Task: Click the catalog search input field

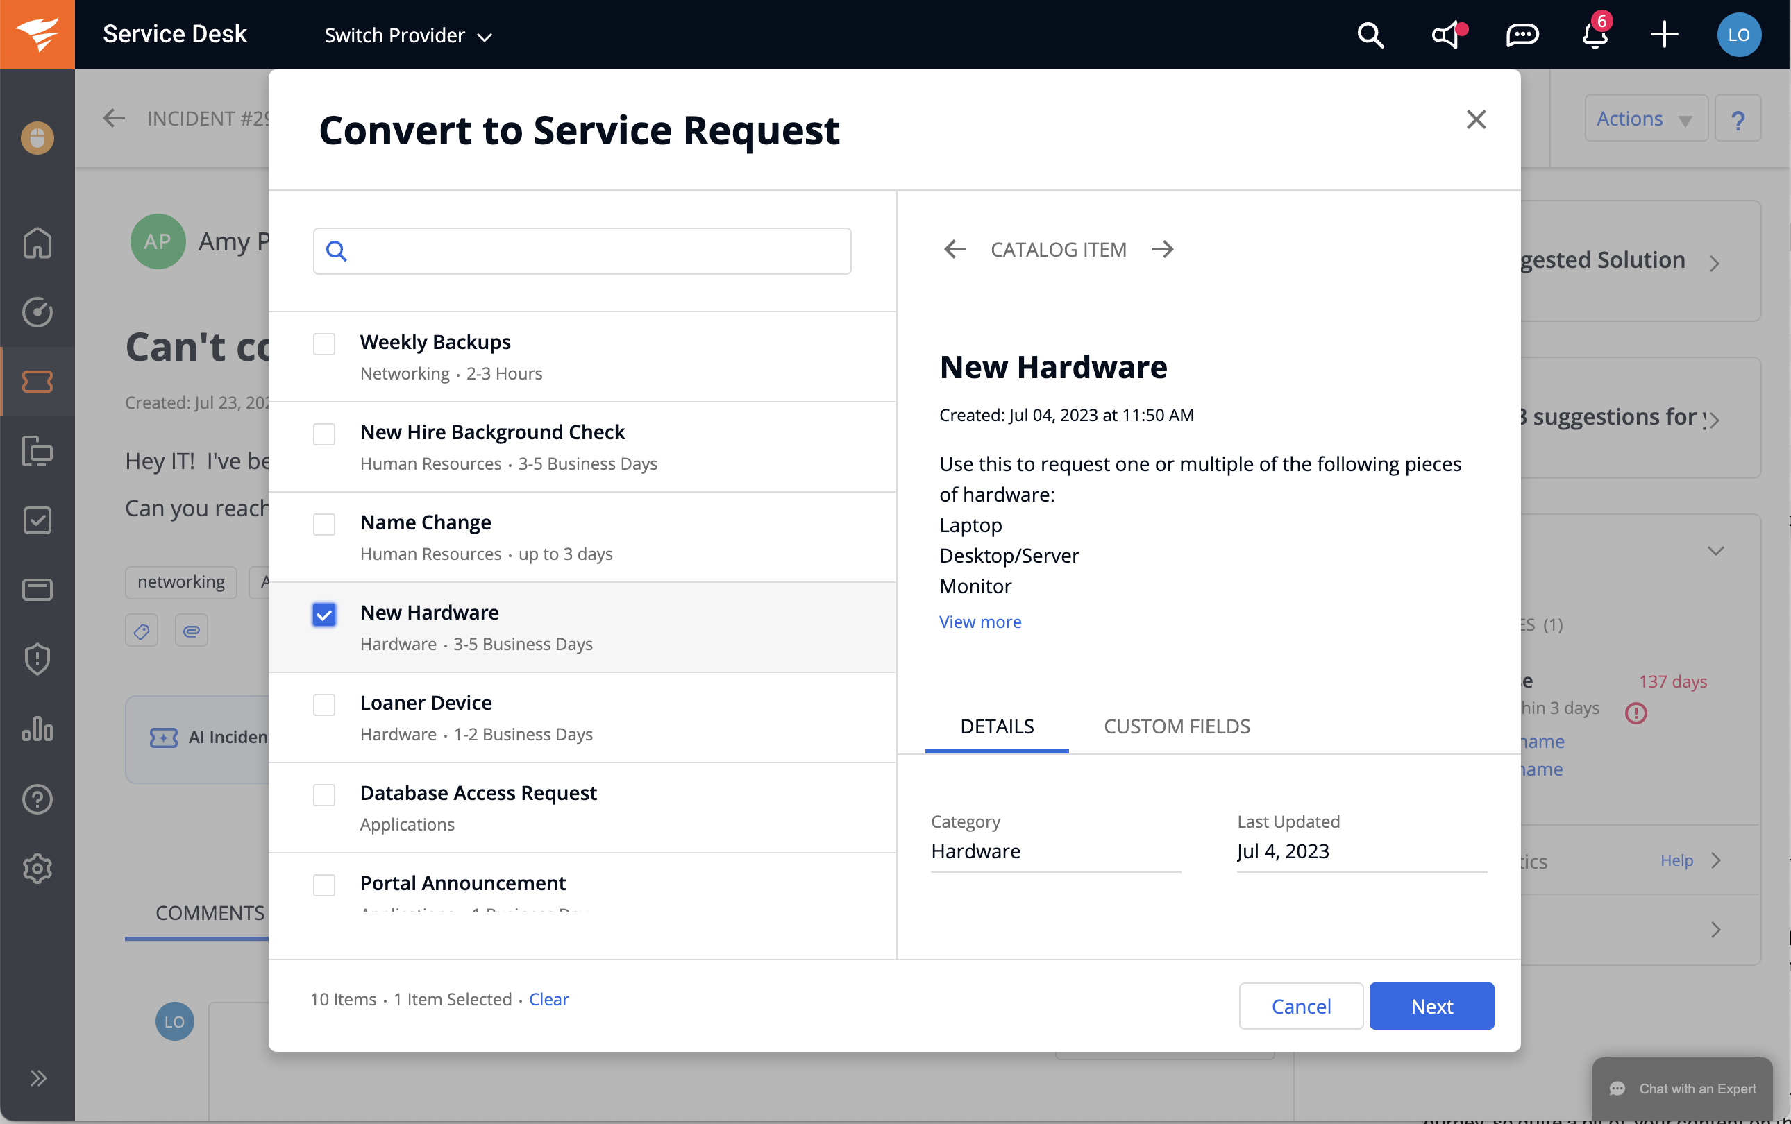Action: [595, 251]
